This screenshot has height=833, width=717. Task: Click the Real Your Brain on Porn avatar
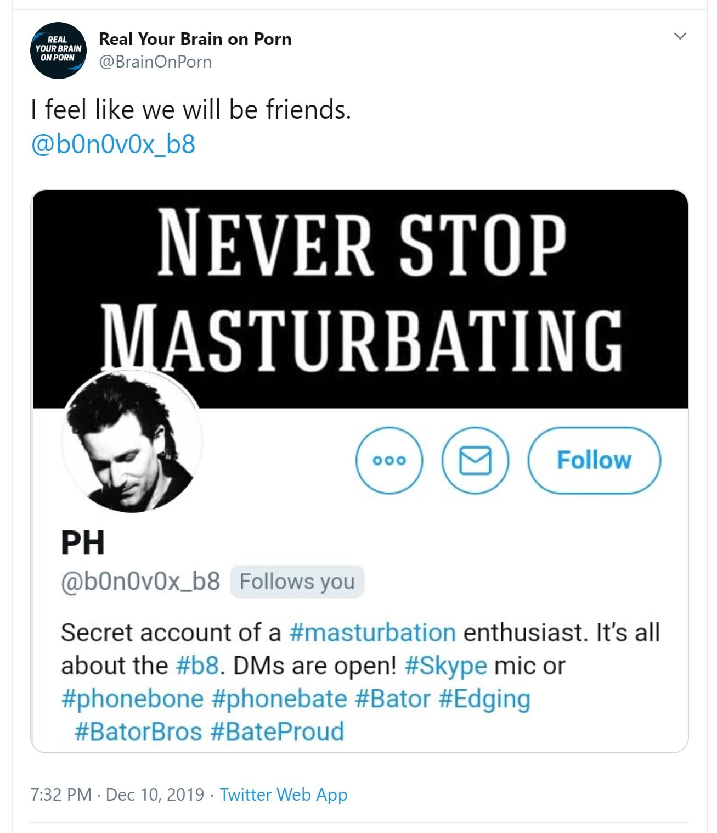coord(57,50)
